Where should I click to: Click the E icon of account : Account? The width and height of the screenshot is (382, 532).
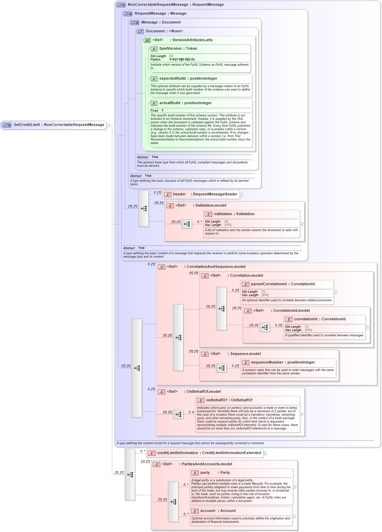coord(194,511)
